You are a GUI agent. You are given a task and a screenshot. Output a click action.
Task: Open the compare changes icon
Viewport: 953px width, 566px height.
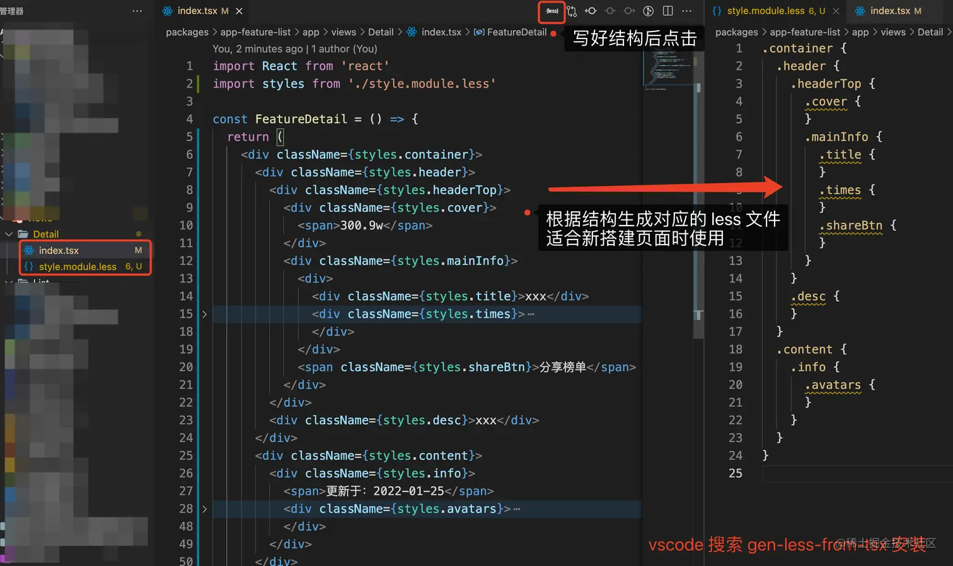[572, 11]
